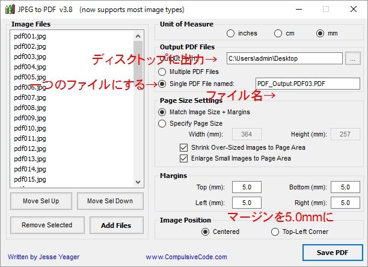Choose Single PDF File named option

(162, 84)
